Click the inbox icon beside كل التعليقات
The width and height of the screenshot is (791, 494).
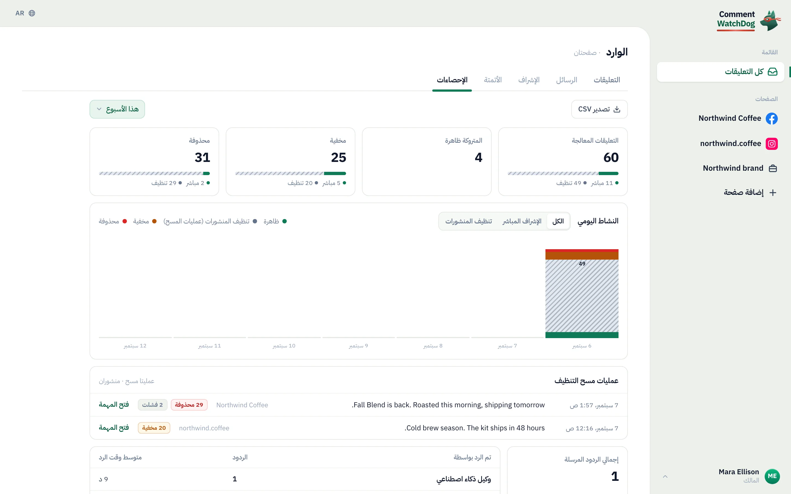click(772, 72)
